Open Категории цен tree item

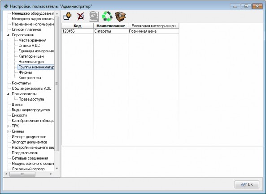31,56
